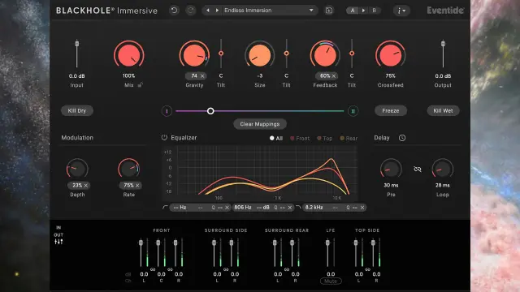Remove the Feedback 60% mapping
The image size is (520, 292).
coord(334,76)
